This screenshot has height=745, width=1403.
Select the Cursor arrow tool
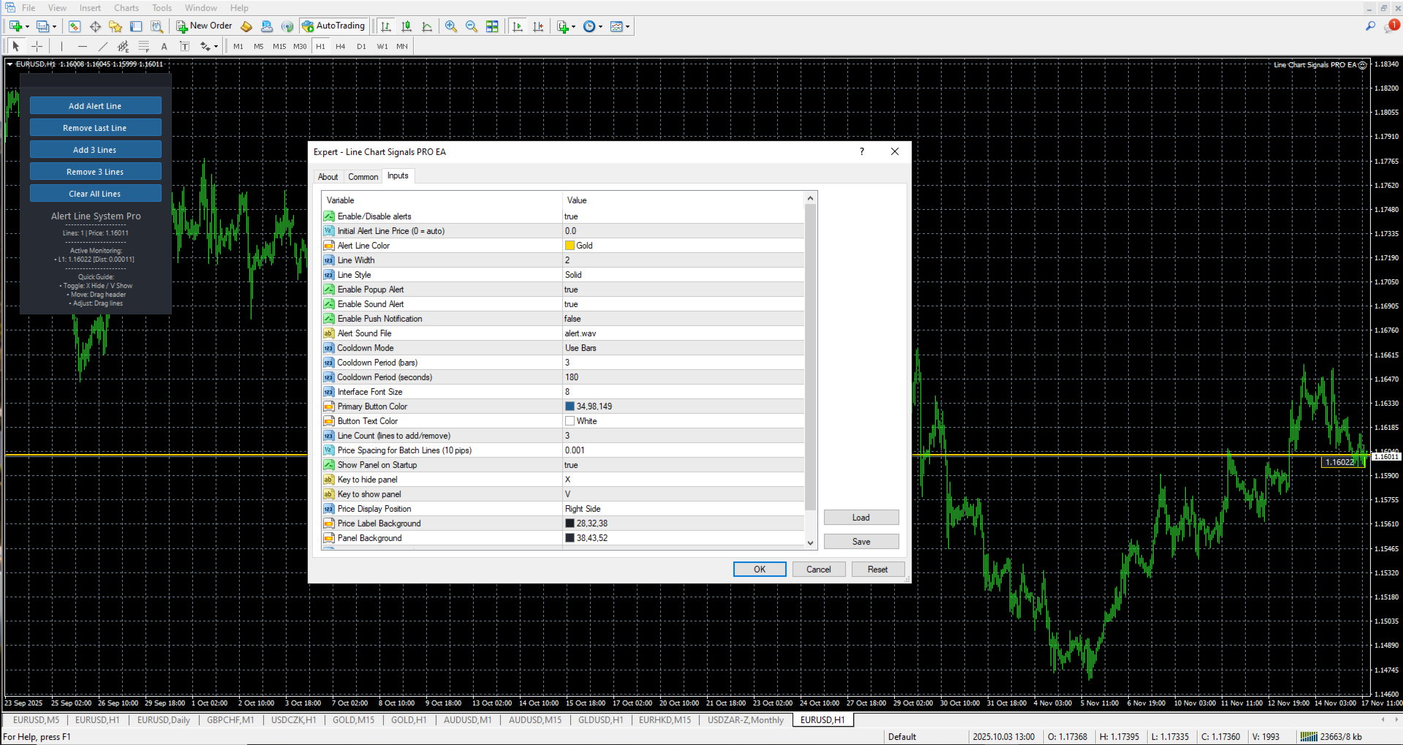[x=16, y=46]
